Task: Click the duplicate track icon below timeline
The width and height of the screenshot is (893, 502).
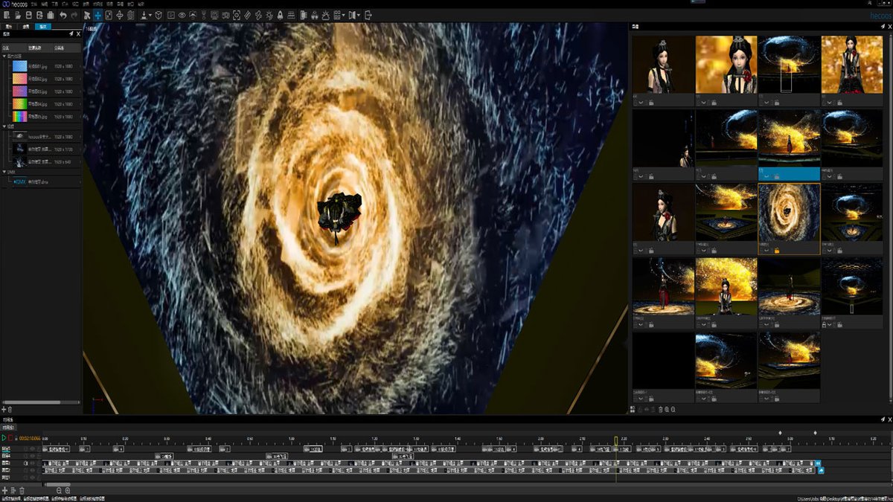Action: (13, 490)
